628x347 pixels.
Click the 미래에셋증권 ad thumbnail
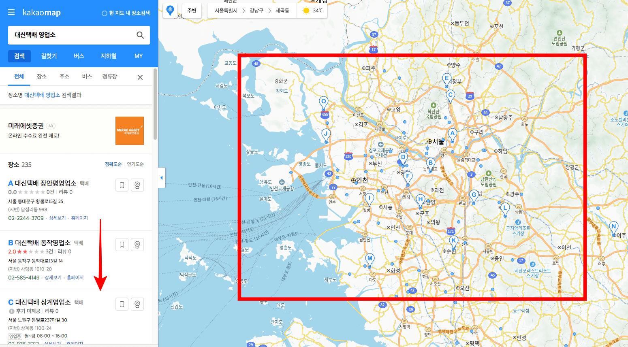point(130,131)
